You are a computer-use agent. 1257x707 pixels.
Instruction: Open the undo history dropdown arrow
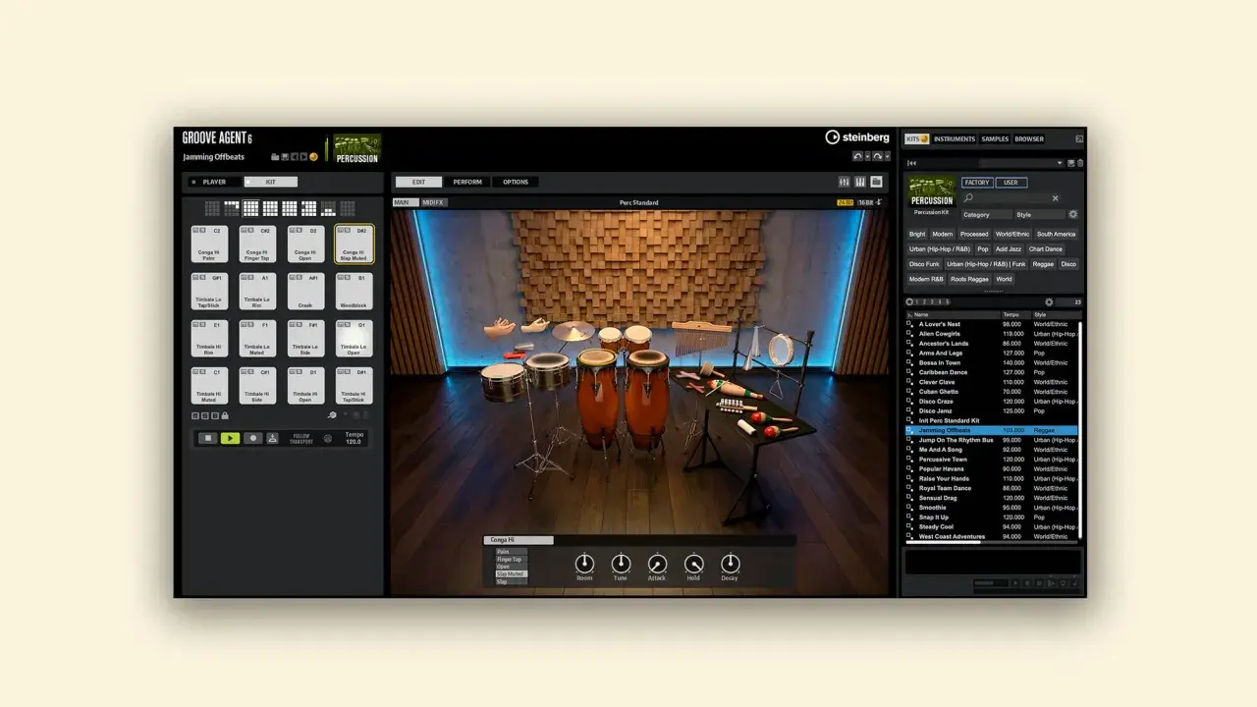point(867,156)
